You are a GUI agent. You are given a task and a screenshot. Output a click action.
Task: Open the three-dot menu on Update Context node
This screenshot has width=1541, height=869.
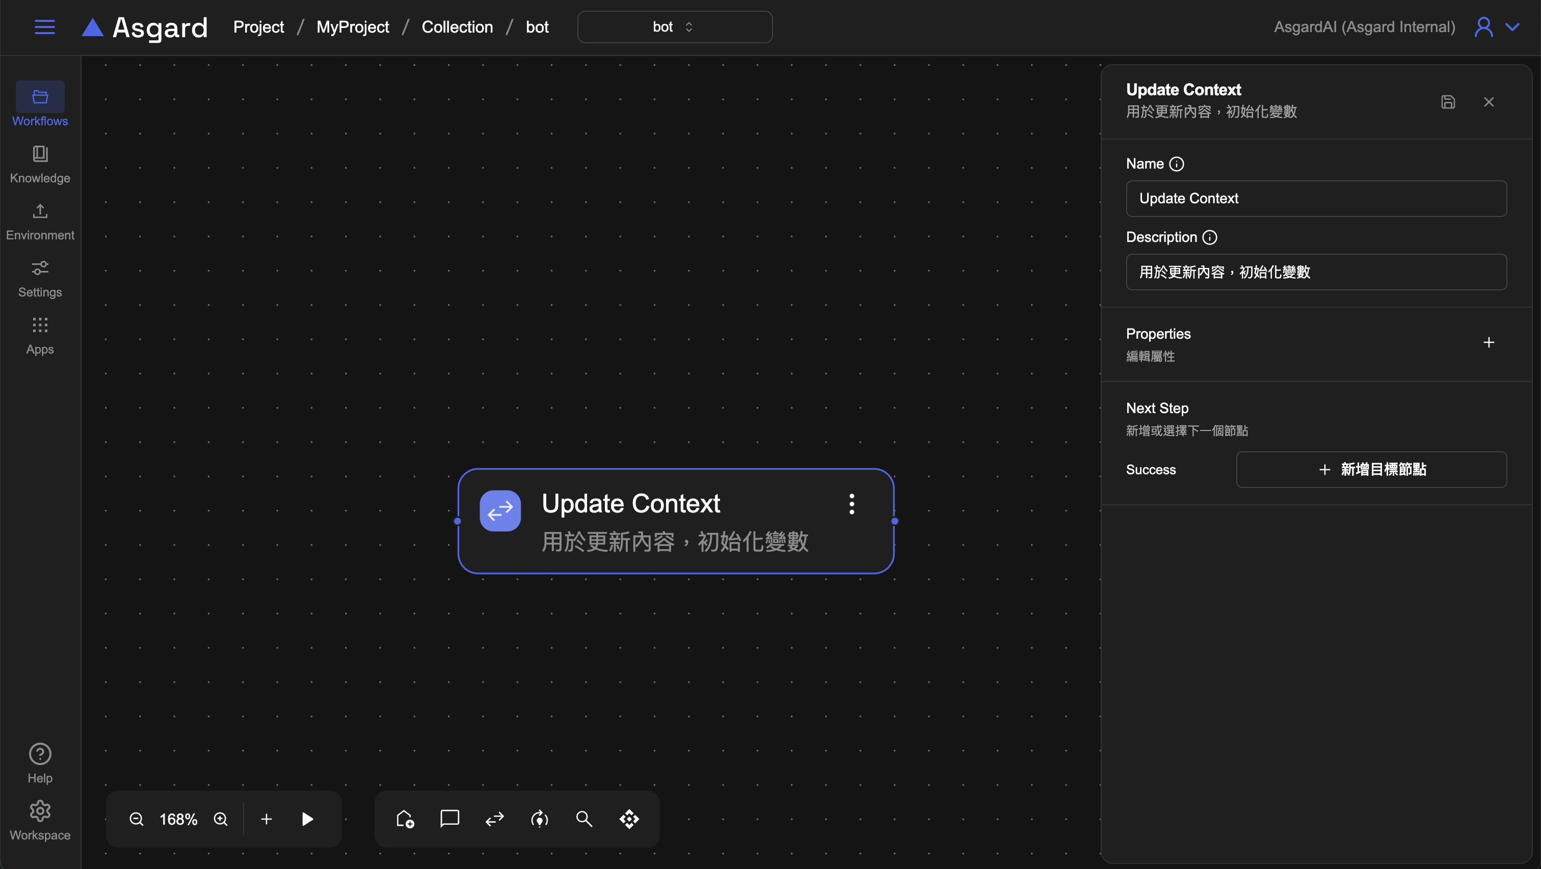point(851,504)
